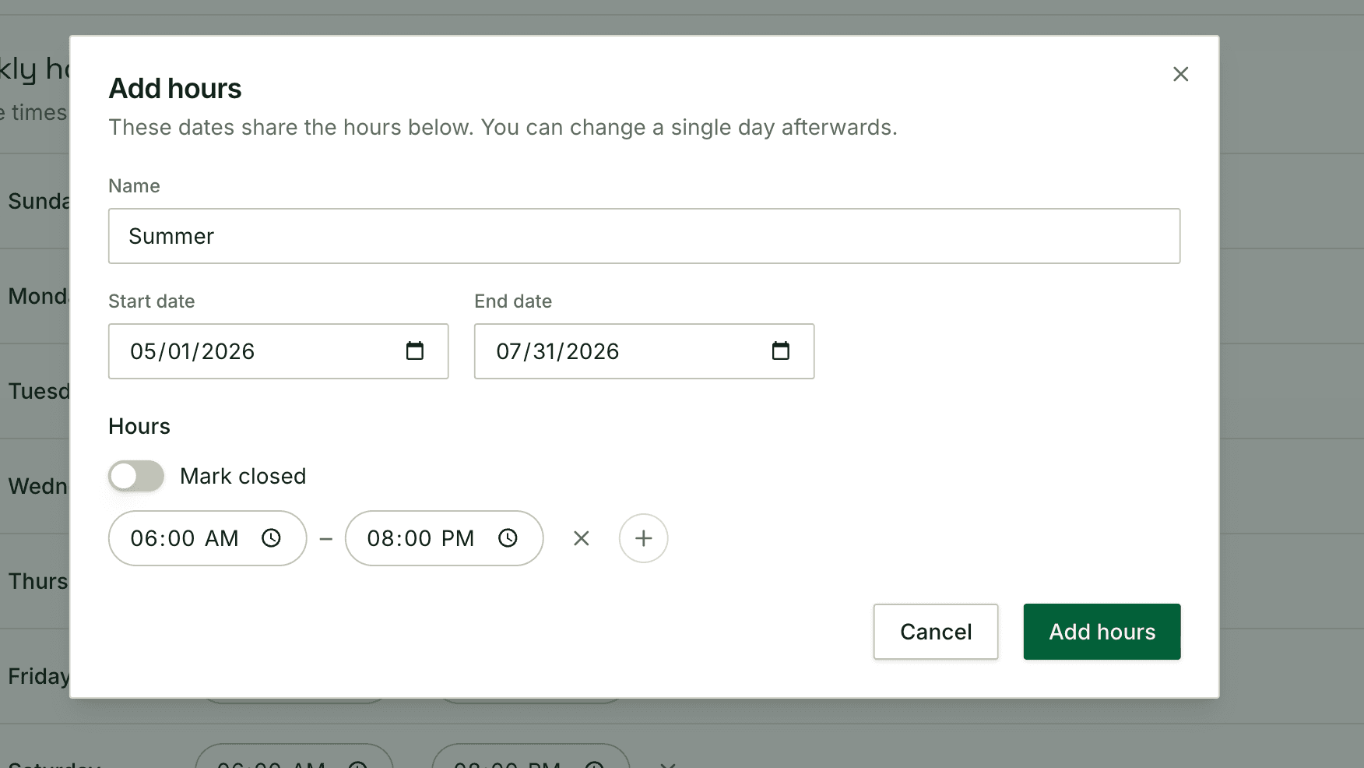Edit the 08:00 PM closing time

click(444, 538)
